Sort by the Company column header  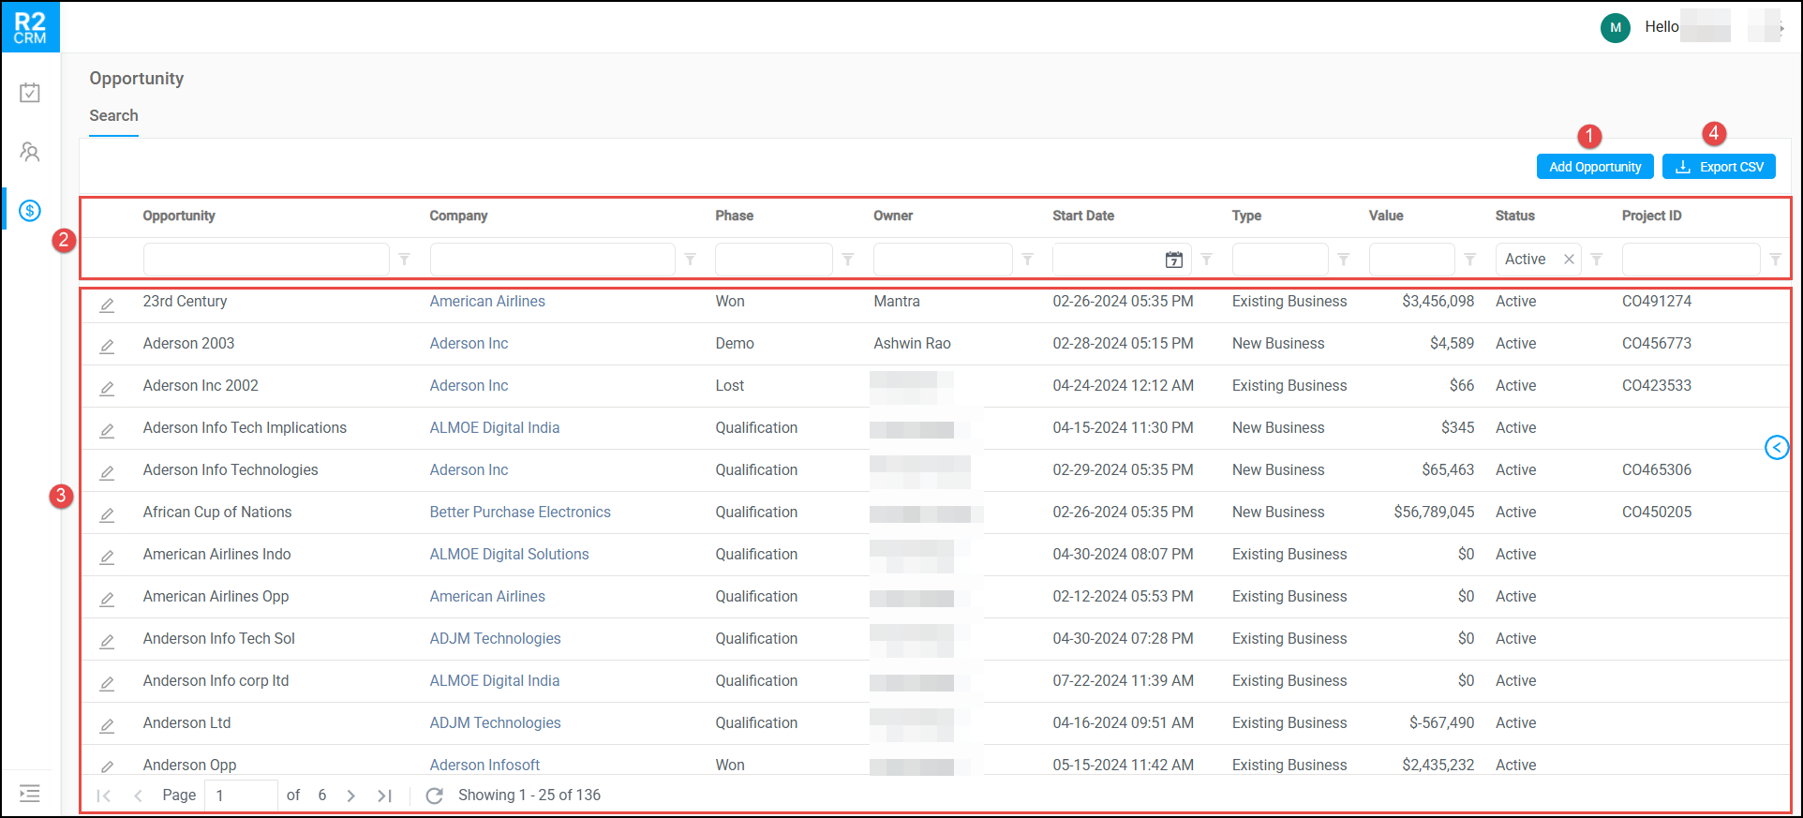[458, 216]
